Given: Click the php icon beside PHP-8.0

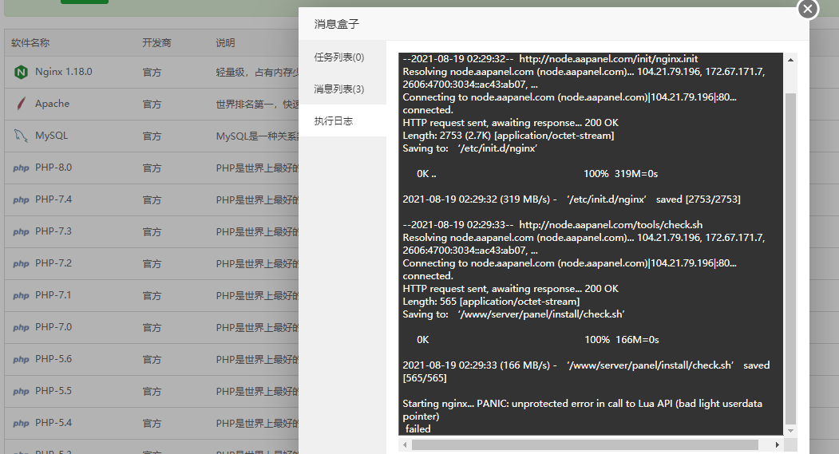Looking at the screenshot, I should (x=21, y=168).
